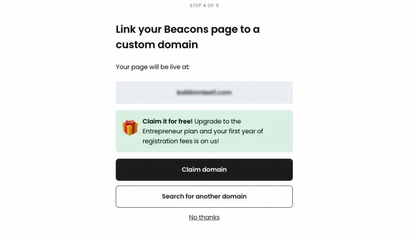Decline with the No thanks link
411x238 pixels.
pos(204,217)
